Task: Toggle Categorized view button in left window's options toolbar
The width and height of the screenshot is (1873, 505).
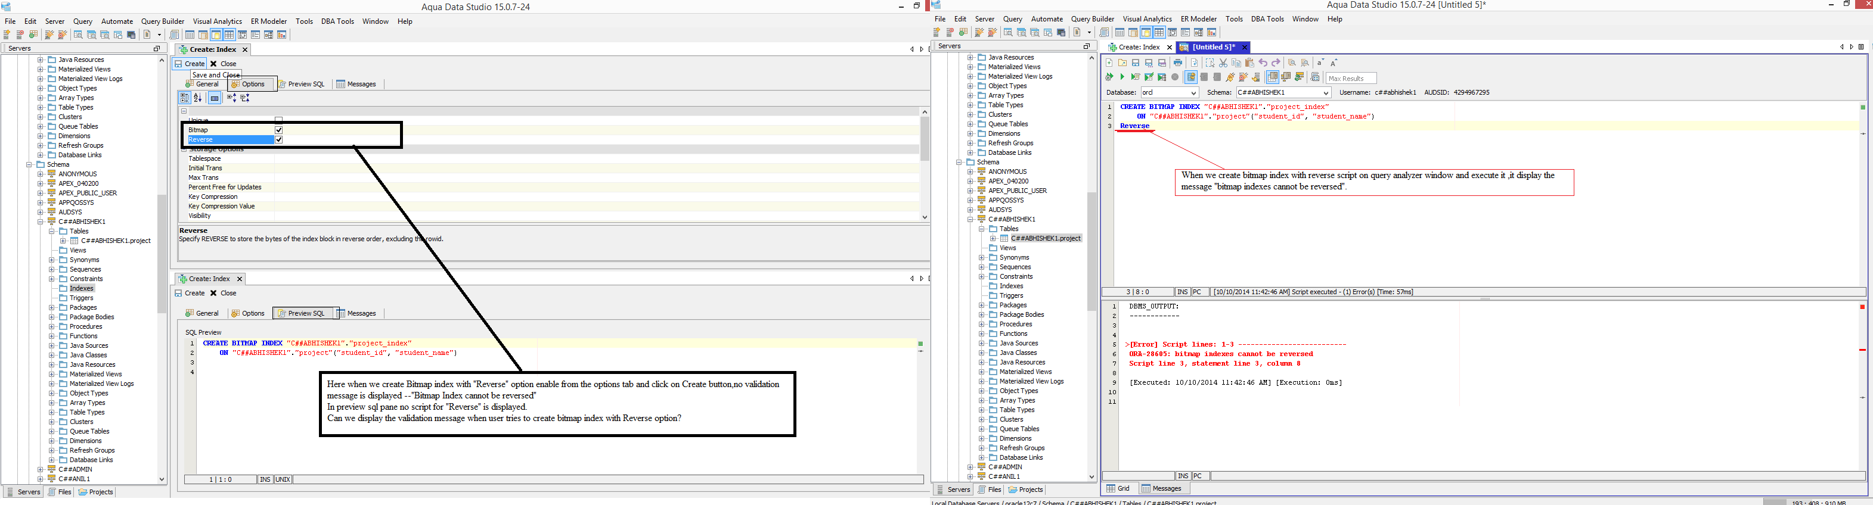Action: [x=185, y=98]
